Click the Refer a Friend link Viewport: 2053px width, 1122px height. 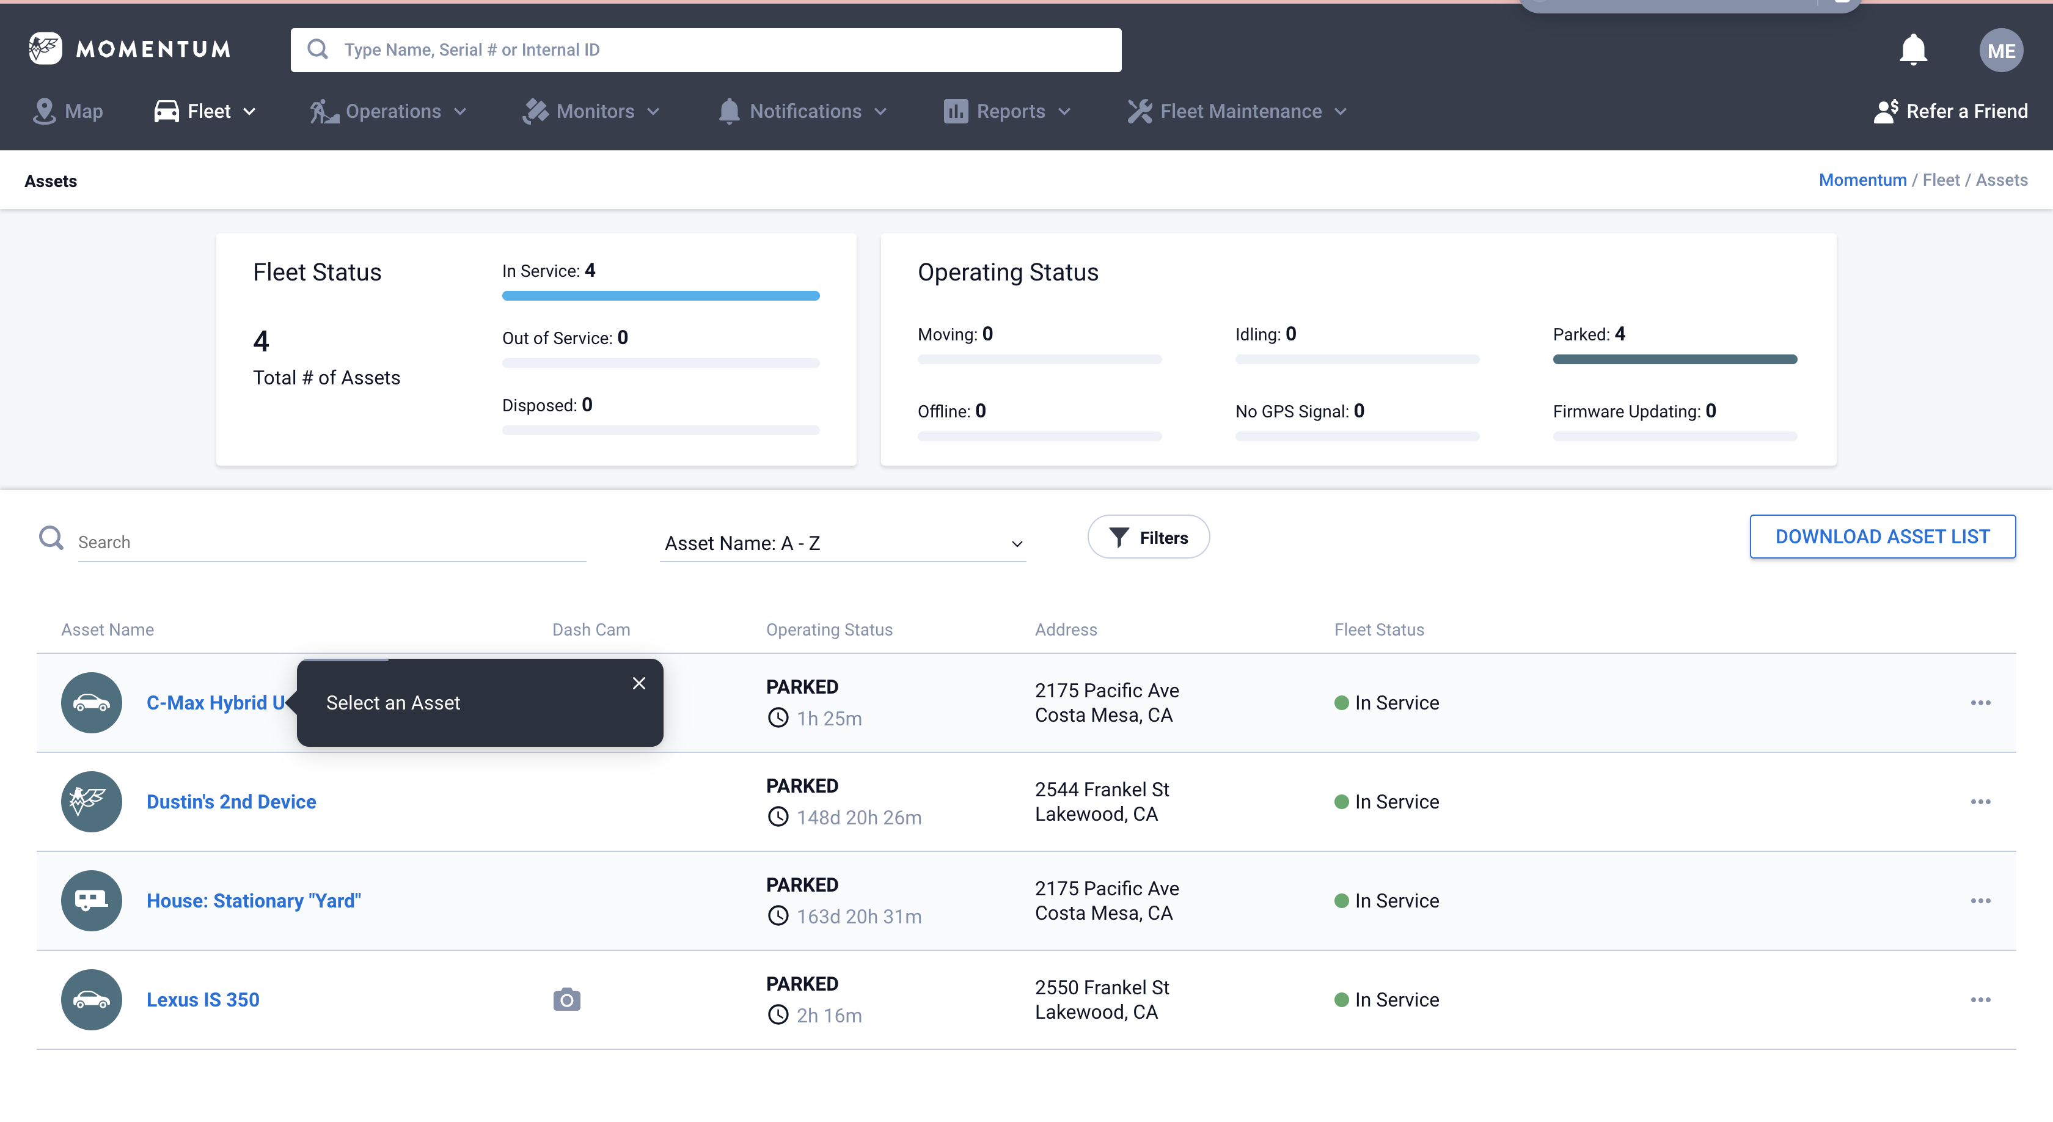coord(1951,112)
